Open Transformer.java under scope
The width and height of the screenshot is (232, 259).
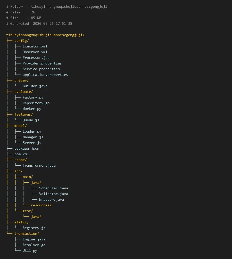coord(39,166)
